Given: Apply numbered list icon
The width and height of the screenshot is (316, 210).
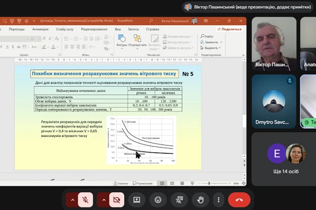Looking at the screenshot, I should pos(76,38).
